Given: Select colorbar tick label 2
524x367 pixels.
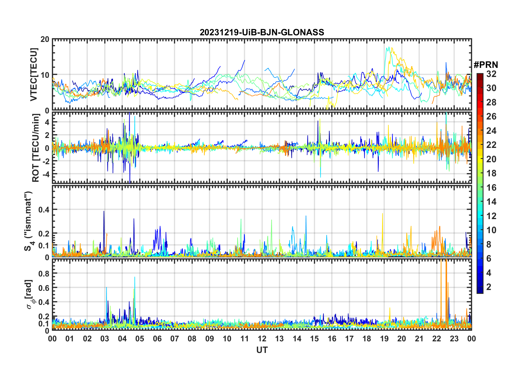Looking at the screenshot, I should (489, 287).
